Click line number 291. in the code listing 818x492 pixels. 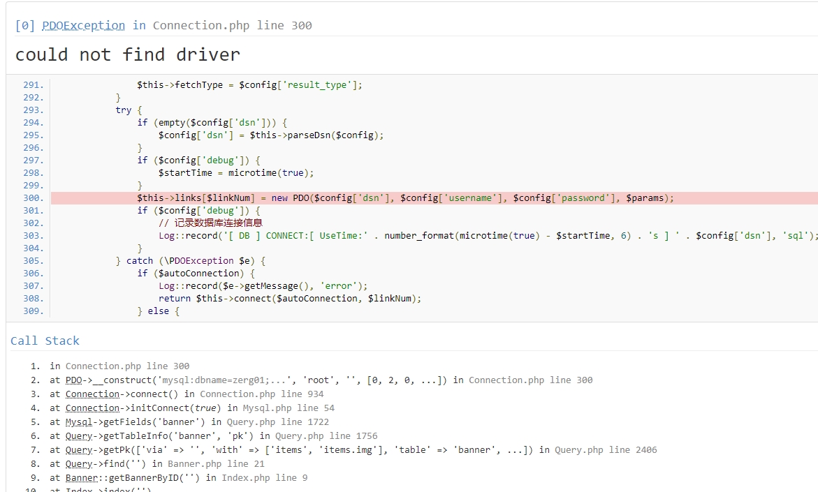[34, 85]
